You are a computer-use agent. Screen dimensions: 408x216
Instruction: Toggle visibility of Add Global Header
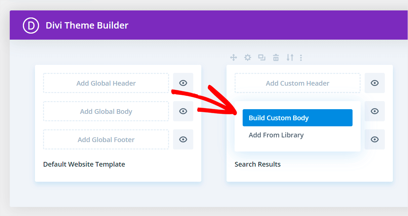pos(183,83)
